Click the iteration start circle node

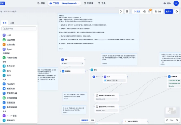tap(94, 77)
